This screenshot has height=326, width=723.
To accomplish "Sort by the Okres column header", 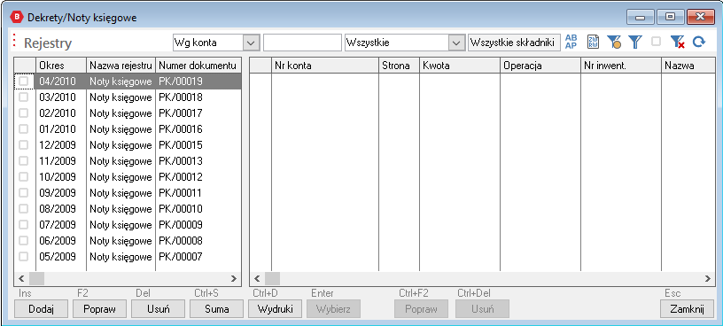I will pos(61,66).
